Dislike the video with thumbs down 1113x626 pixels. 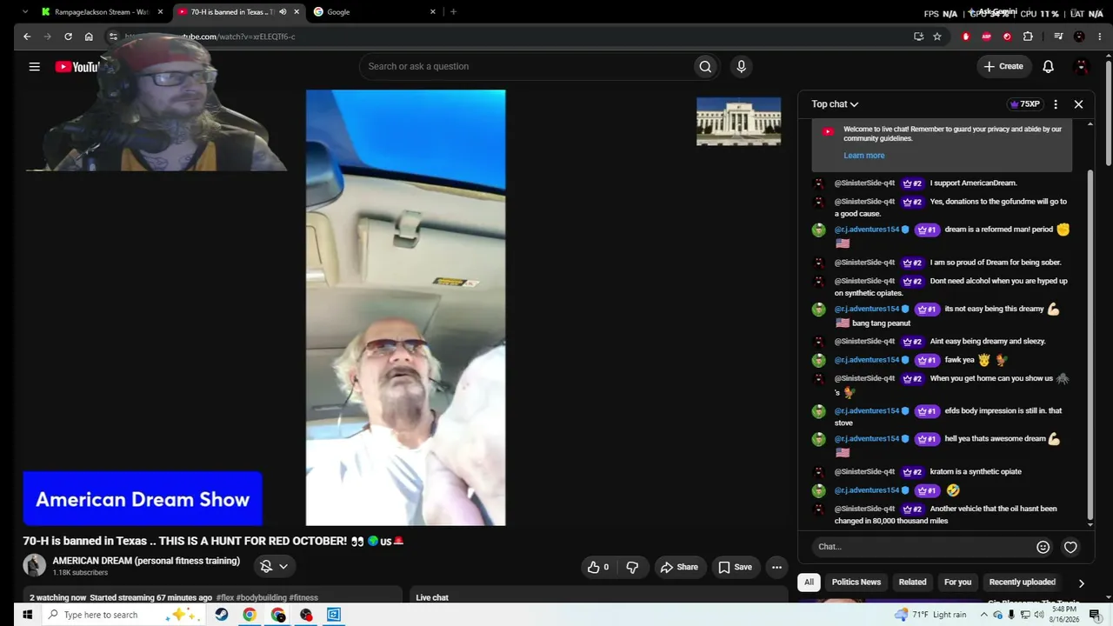[632, 567]
